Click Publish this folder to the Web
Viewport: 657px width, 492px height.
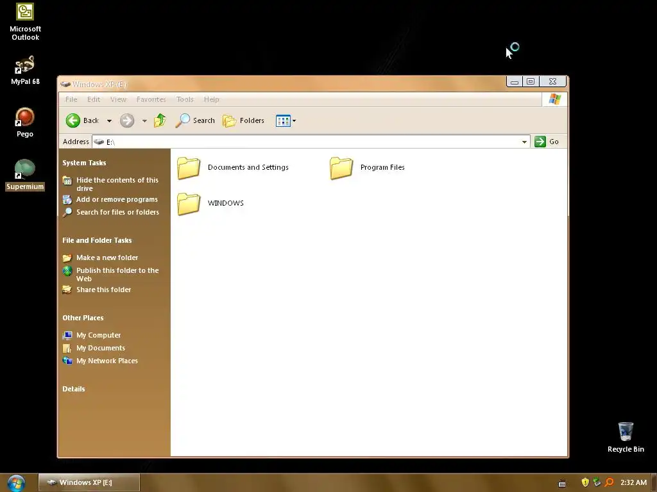pyautogui.click(x=117, y=274)
